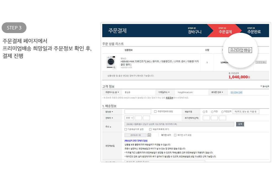
Task: Focus last box of 추가연락처(선택)
Action: pyautogui.click(x=223, y=118)
